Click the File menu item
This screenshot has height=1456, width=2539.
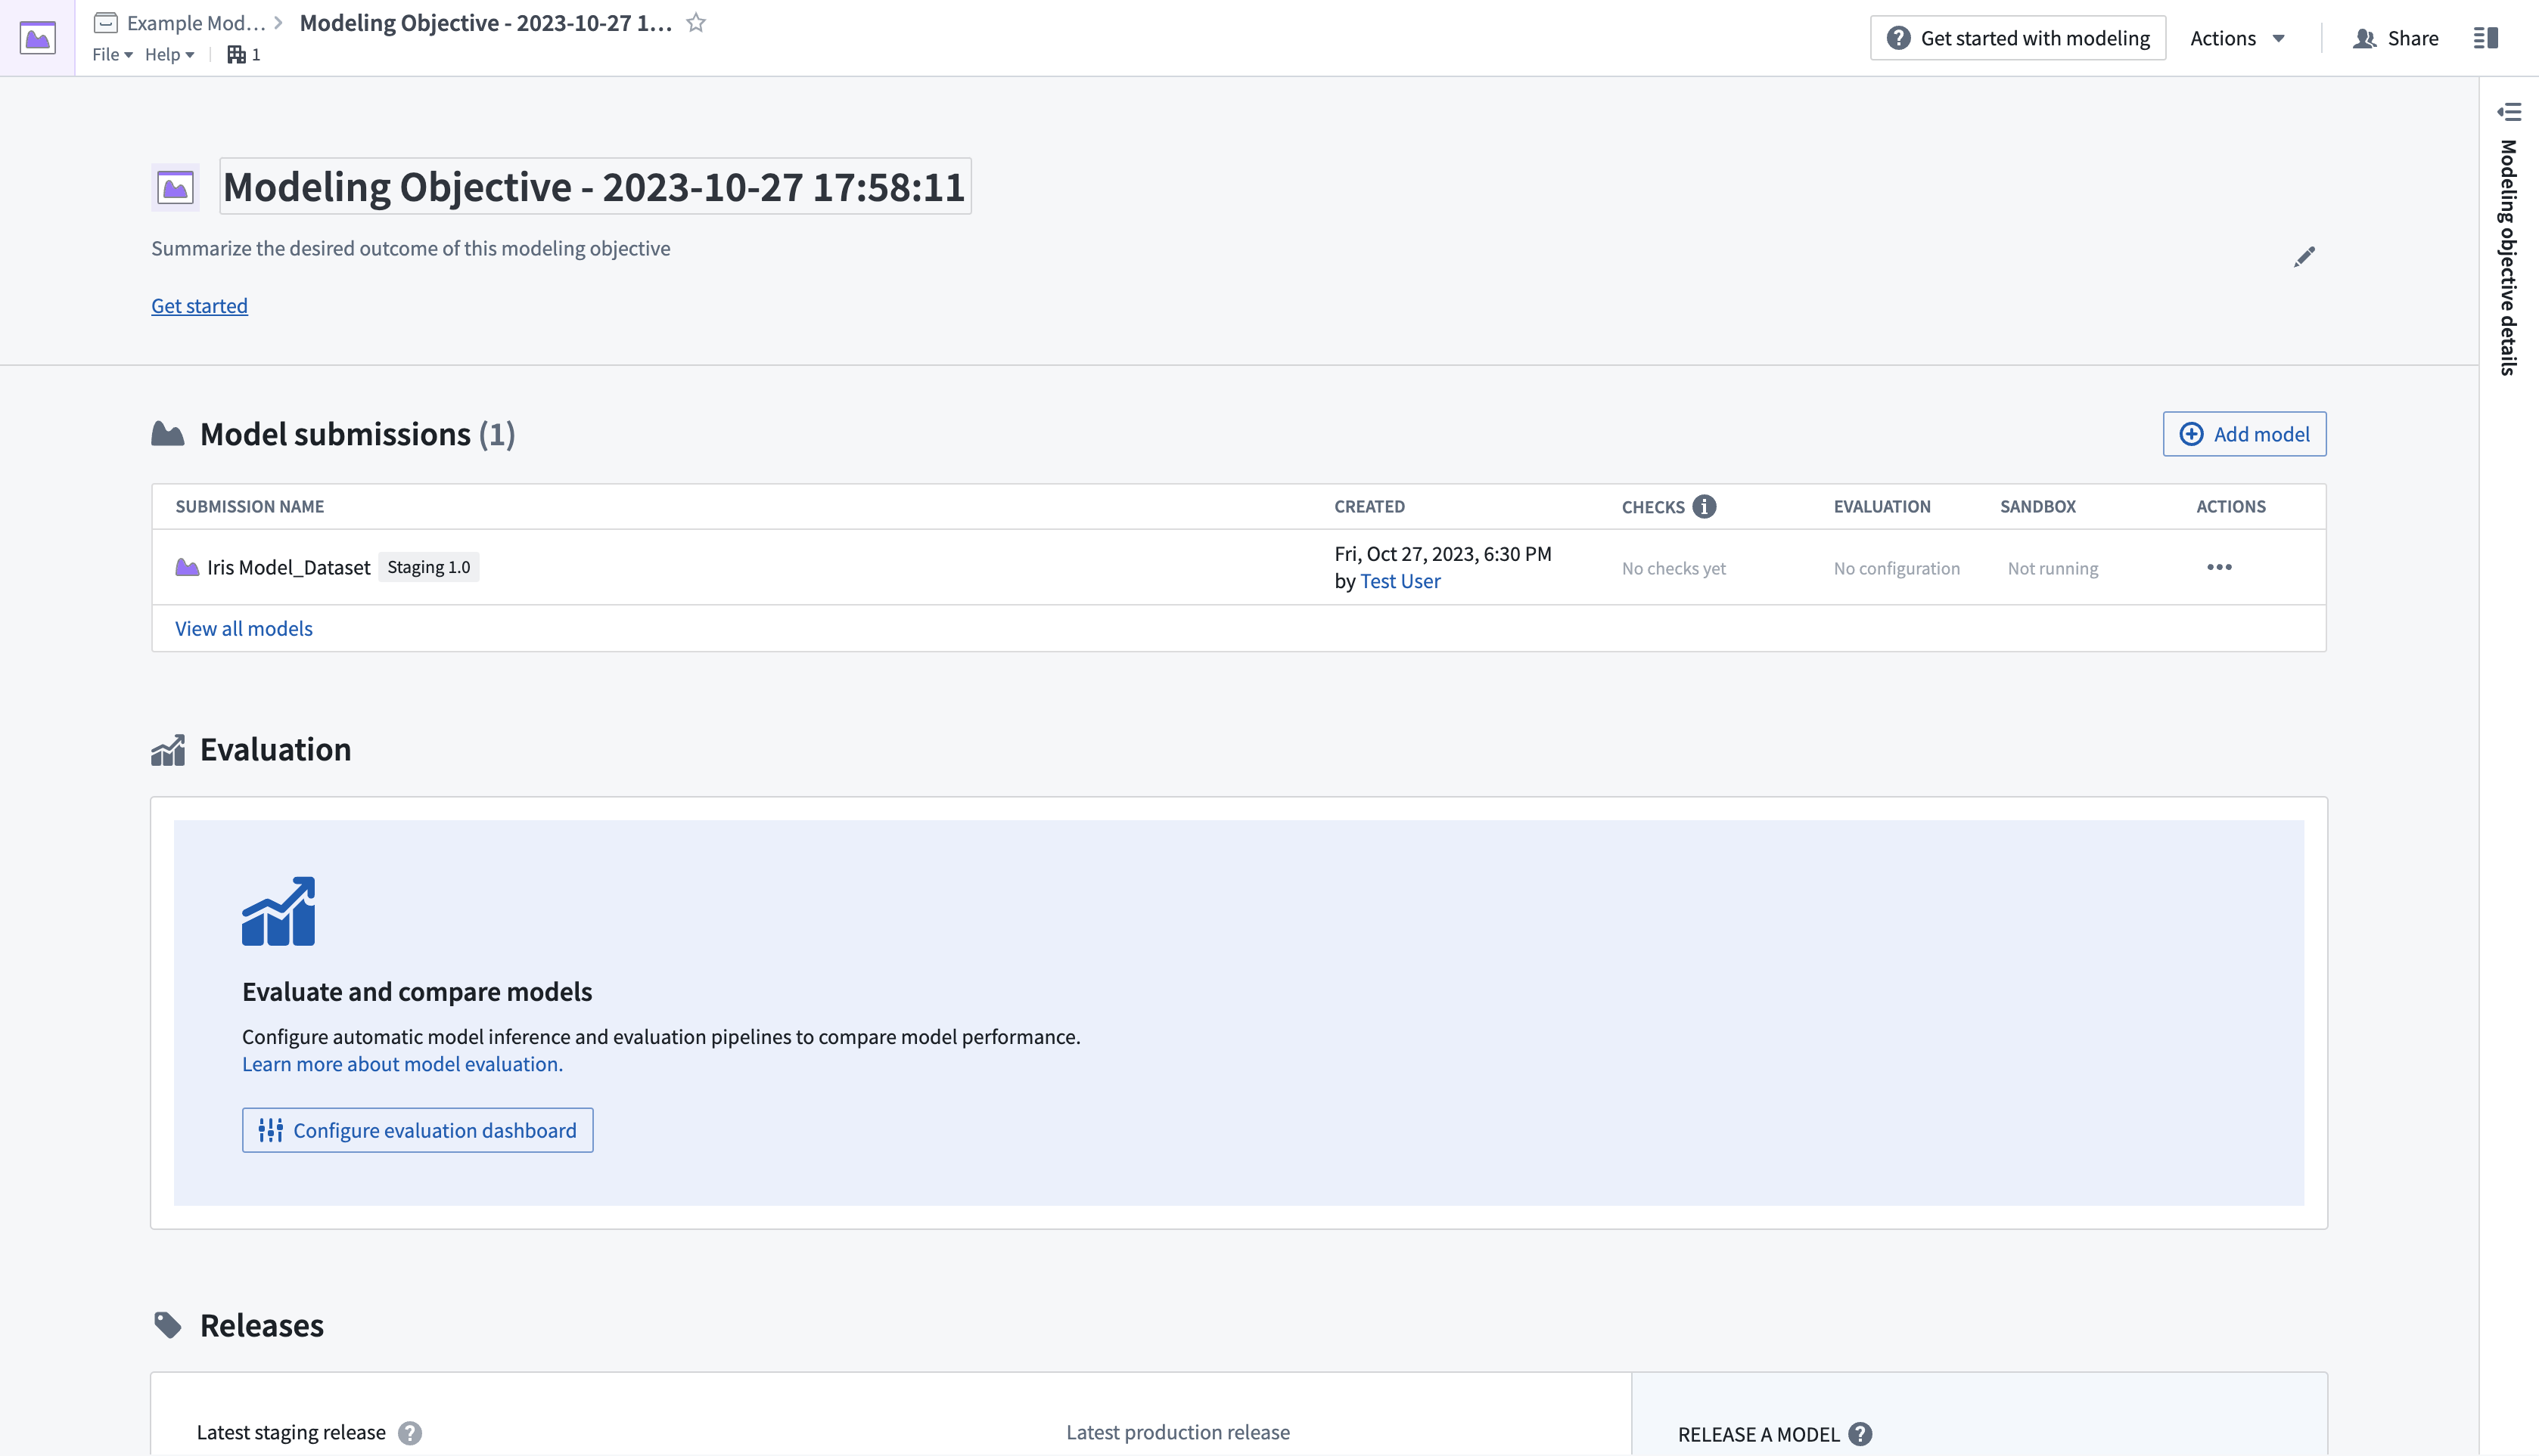(108, 54)
